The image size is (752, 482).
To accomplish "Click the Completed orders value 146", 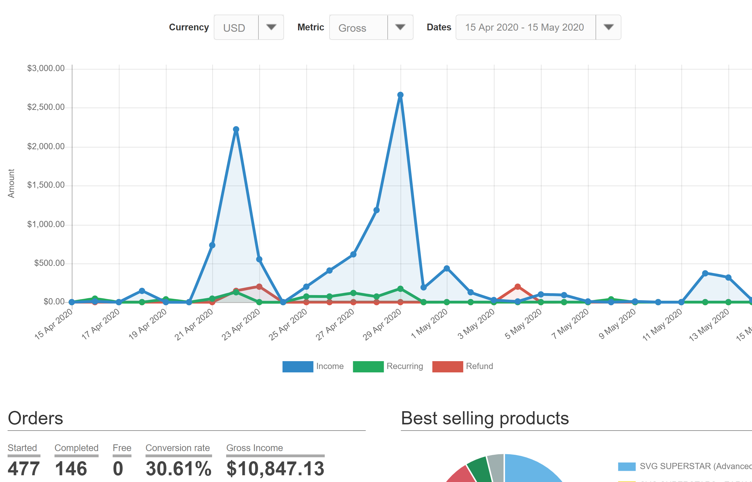I will [71, 469].
